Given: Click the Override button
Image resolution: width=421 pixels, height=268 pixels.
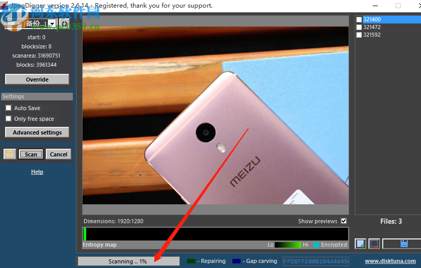Looking at the screenshot, I should pyautogui.click(x=37, y=79).
